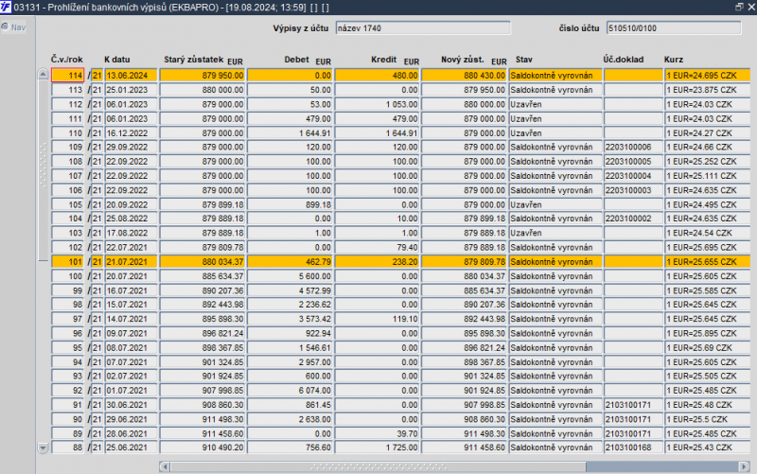The width and height of the screenshot is (757, 474).
Task: Click debit value 1 644.91 in row 110
Action: click(x=290, y=133)
